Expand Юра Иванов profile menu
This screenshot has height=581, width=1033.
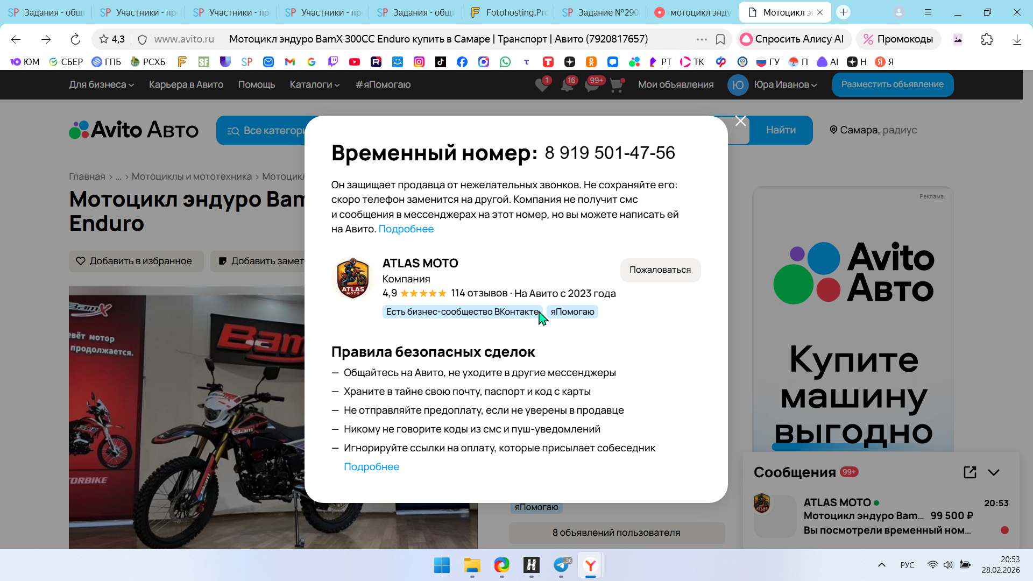pos(785,84)
